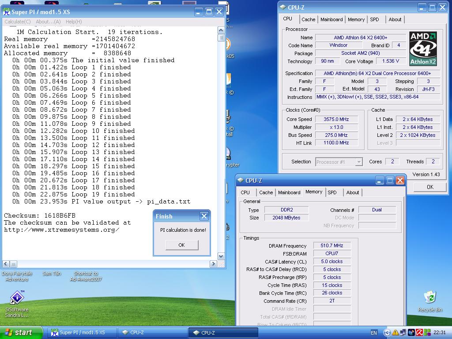Expand hidden system tray icons arrow
452x339 pixels.
click(x=387, y=333)
